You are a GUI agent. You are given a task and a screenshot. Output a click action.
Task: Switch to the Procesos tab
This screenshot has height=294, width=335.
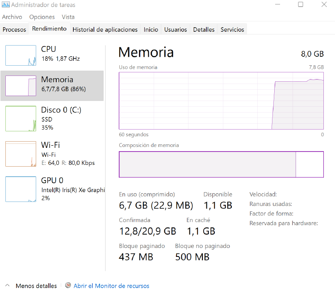(14, 29)
